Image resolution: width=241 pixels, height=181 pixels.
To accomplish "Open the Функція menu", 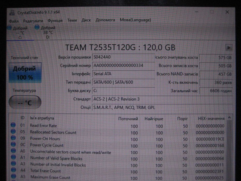I will point(55,20).
